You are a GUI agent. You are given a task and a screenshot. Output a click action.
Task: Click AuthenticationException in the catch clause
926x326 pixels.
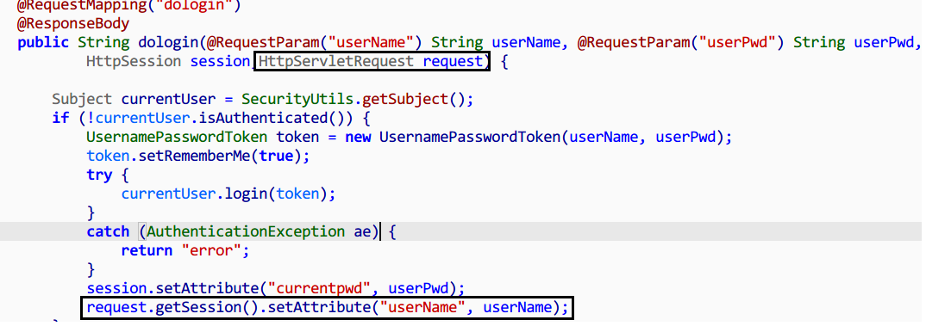(x=244, y=232)
